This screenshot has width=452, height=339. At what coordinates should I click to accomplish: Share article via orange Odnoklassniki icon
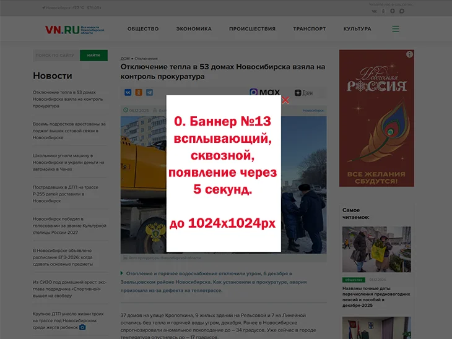(139, 92)
